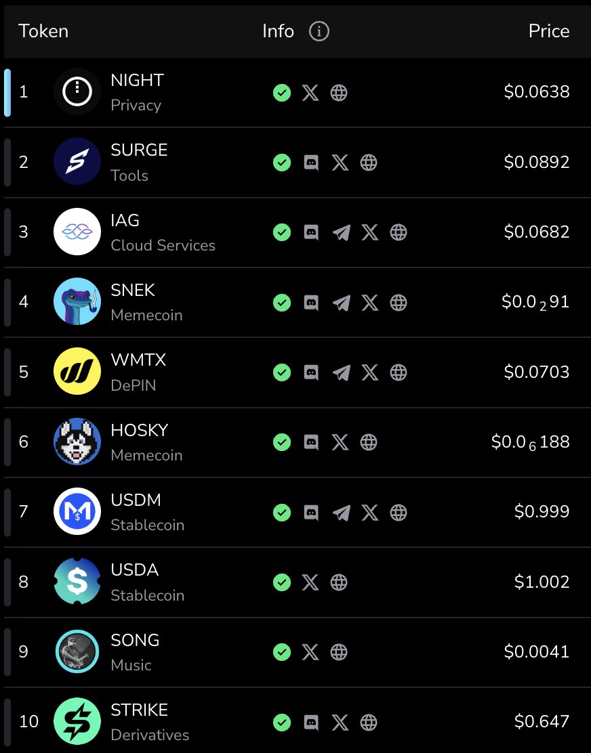Click the SNEK snake avatar
Viewport: 591px width, 753px height.
point(77,301)
